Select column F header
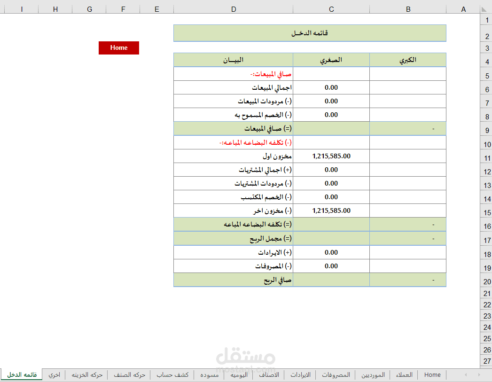Viewport: 492px width, 382px height. 123,9
